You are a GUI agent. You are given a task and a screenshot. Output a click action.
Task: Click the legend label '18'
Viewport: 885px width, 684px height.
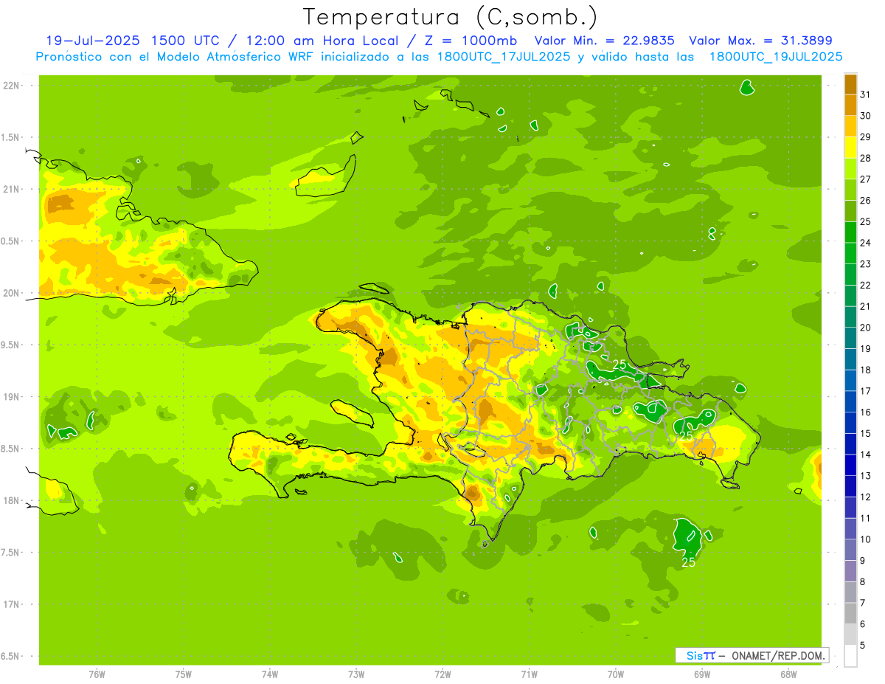pyautogui.click(x=865, y=370)
